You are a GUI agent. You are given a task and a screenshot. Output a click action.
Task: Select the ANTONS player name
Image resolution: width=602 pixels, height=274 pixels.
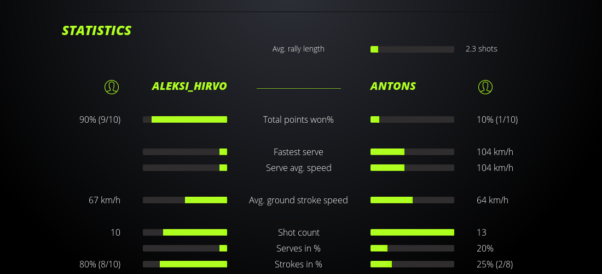point(393,86)
